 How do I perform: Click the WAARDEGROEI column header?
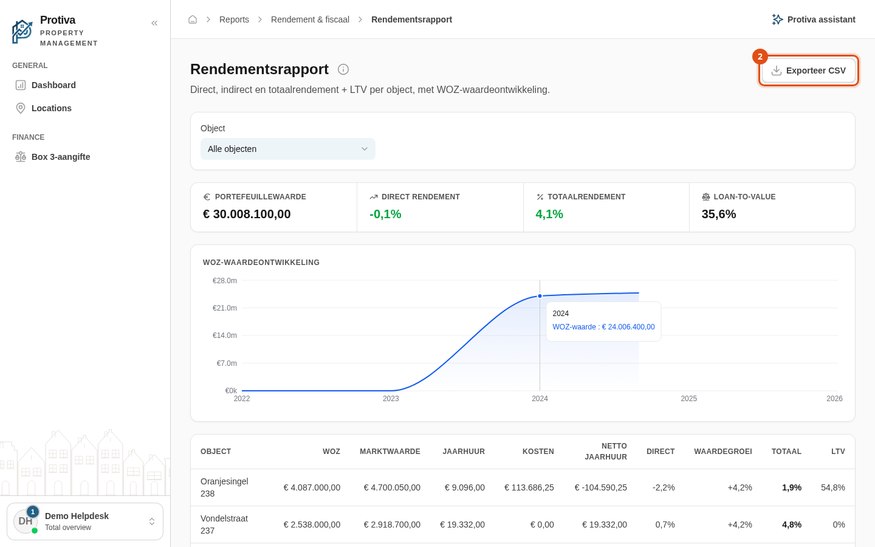723,452
